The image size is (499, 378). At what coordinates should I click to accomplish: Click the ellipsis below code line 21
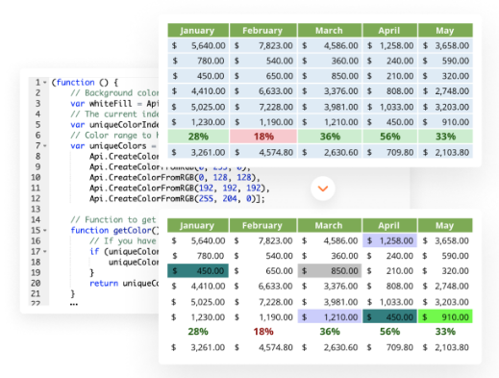[x=74, y=304]
